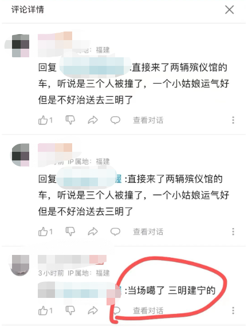Open more options for the third comment
248x330 pixels.
[x=233, y=311]
